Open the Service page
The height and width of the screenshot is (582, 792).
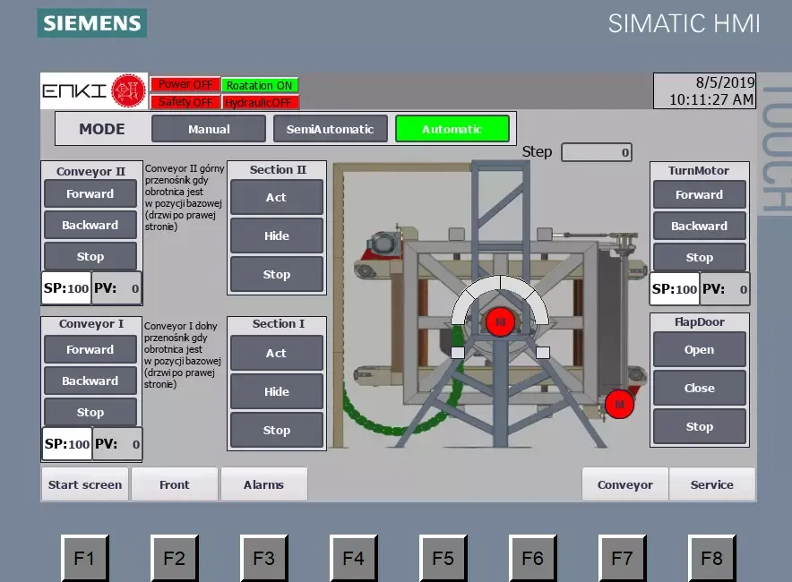(711, 484)
